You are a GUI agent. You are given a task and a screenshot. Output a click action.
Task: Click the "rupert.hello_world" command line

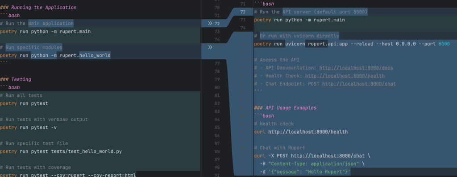tap(55, 55)
